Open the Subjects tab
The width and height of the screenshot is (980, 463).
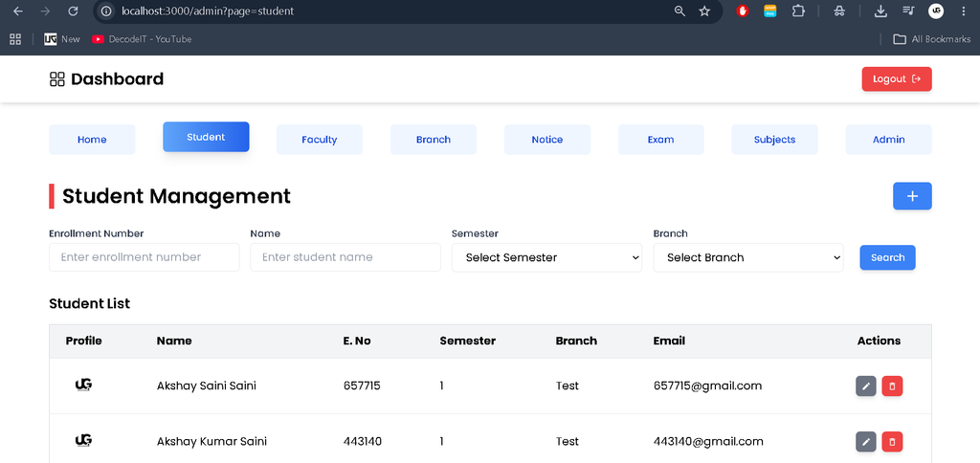pyautogui.click(x=774, y=140)
